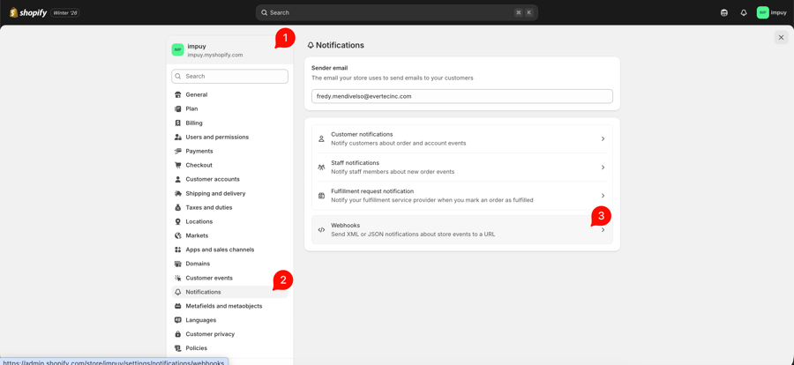Click the Staff notifications people icon
794x365 pixels.
pyautogui.click(x=321, y=168)
